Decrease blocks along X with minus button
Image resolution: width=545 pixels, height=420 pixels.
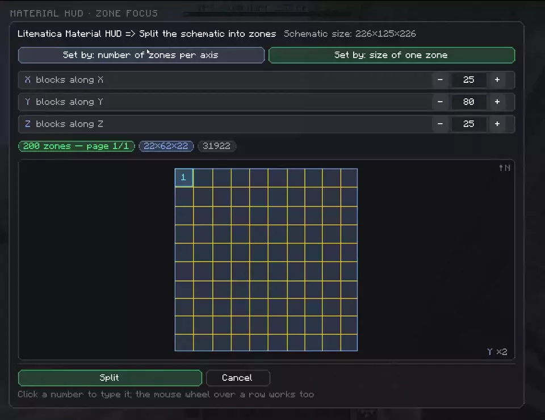click(x=440, y=79)
